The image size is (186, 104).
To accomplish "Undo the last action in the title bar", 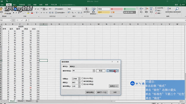I will tap(7, 1).
